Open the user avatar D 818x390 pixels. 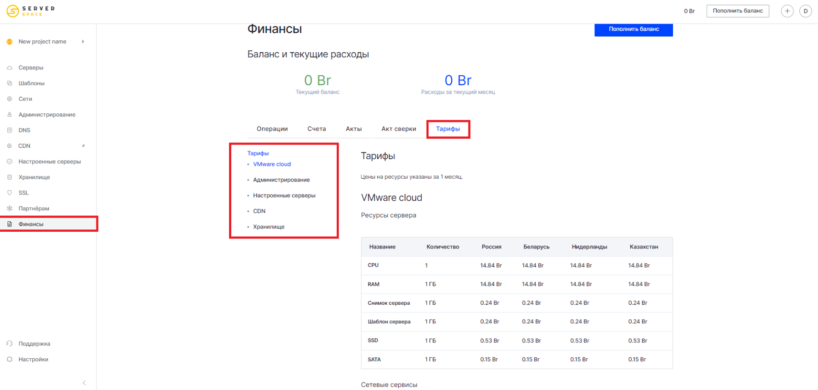pyautogui.click(x=806, y=11)
